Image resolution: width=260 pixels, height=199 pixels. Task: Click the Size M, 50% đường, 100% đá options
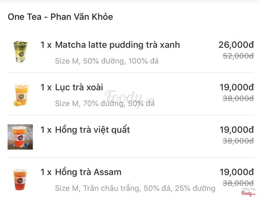[107, 61]
